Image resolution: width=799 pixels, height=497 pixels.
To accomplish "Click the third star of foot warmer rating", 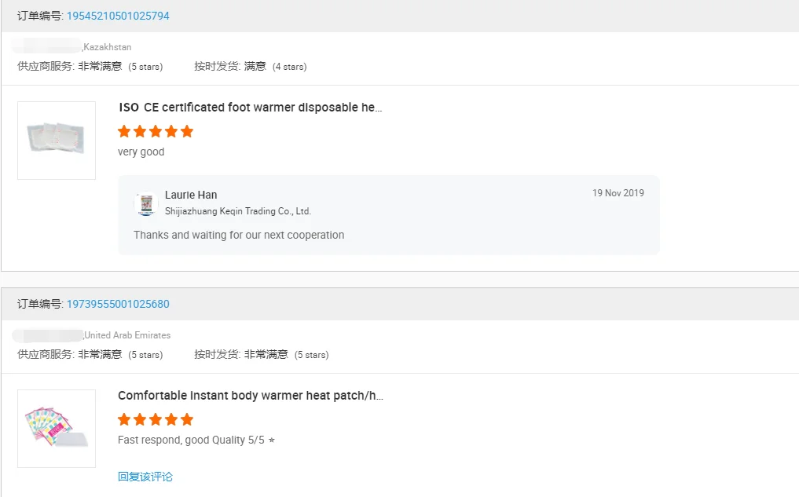I will tap(156, 131).
